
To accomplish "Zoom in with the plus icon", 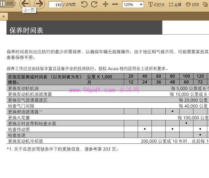I will (x=106, y=4).
